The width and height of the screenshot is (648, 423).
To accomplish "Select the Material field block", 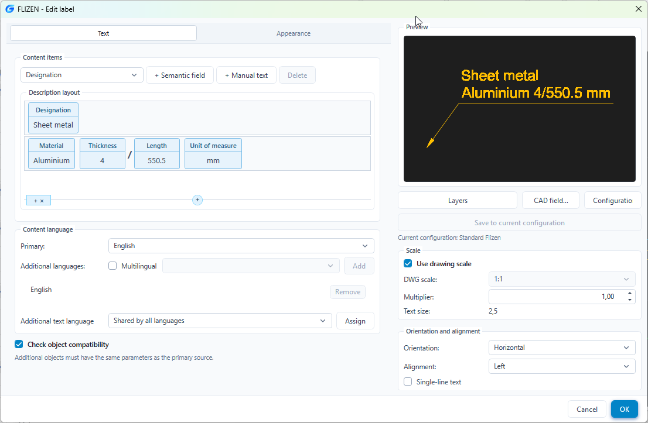I will tap(52, 153).
